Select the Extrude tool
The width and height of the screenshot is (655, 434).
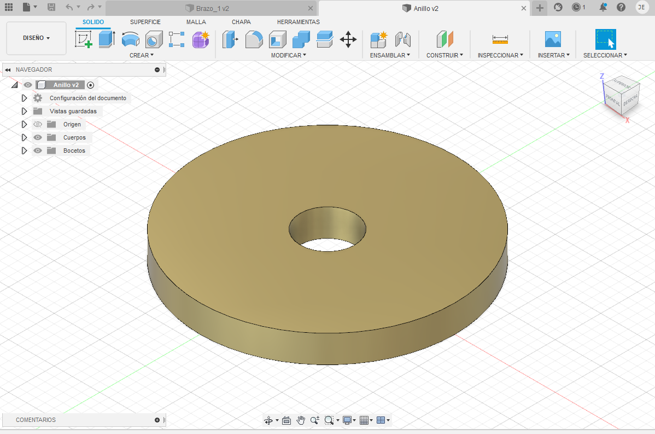107,39
